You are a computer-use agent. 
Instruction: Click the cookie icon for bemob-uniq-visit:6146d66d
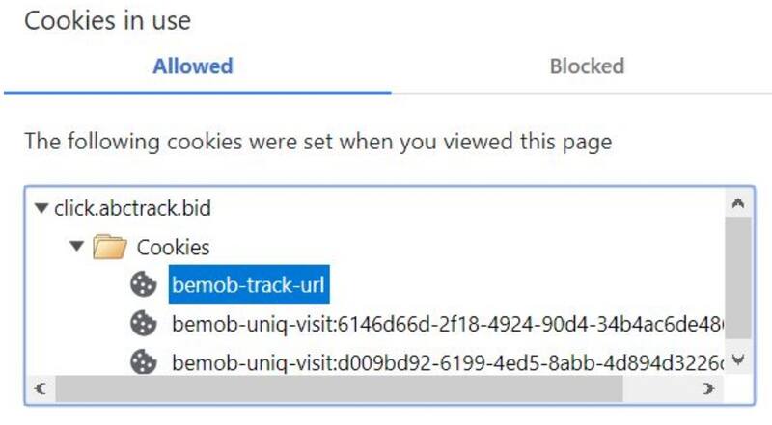click(144, 324)
